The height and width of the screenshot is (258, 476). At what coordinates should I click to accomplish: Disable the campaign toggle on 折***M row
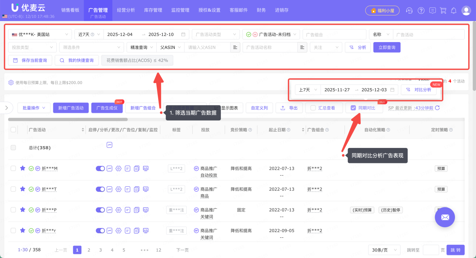point(100,168)
